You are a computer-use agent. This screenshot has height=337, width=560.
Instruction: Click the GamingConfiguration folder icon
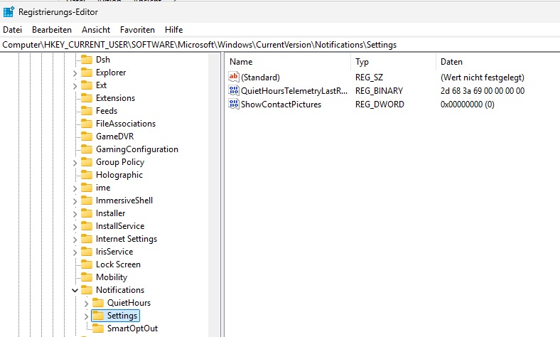(87, 149)
